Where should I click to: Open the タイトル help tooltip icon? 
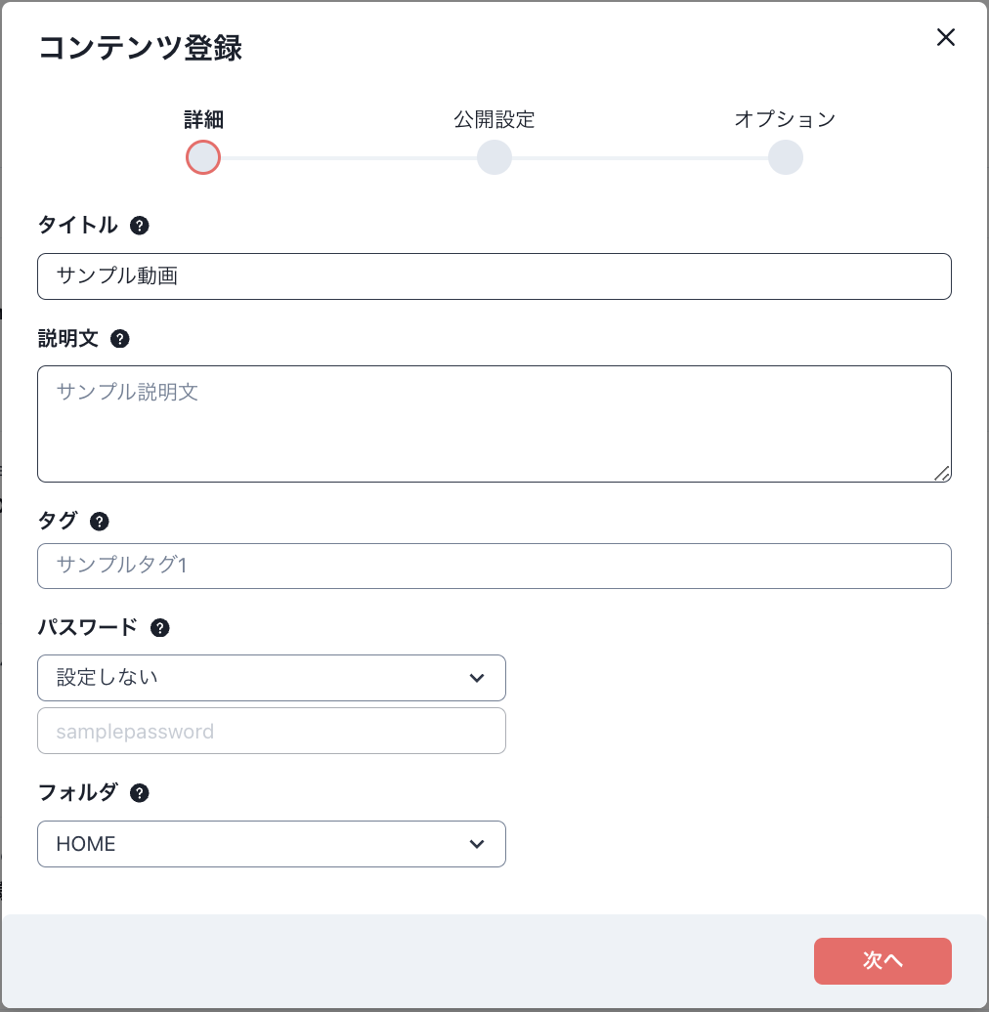pos(140,226)
